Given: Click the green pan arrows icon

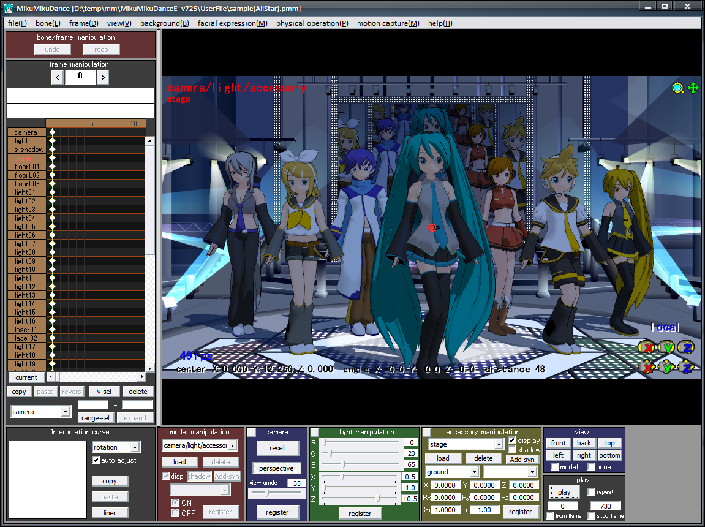Looking at the screenshot, I should 693,88.
